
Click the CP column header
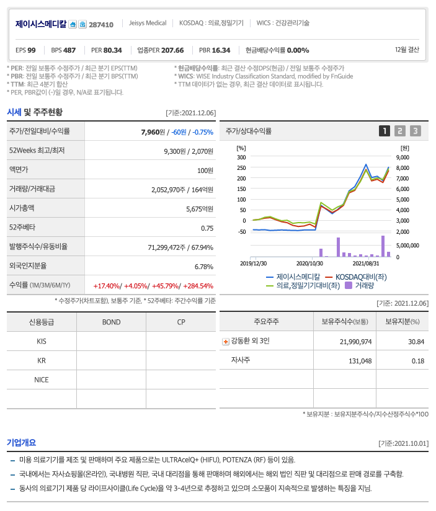coord(181,322)
